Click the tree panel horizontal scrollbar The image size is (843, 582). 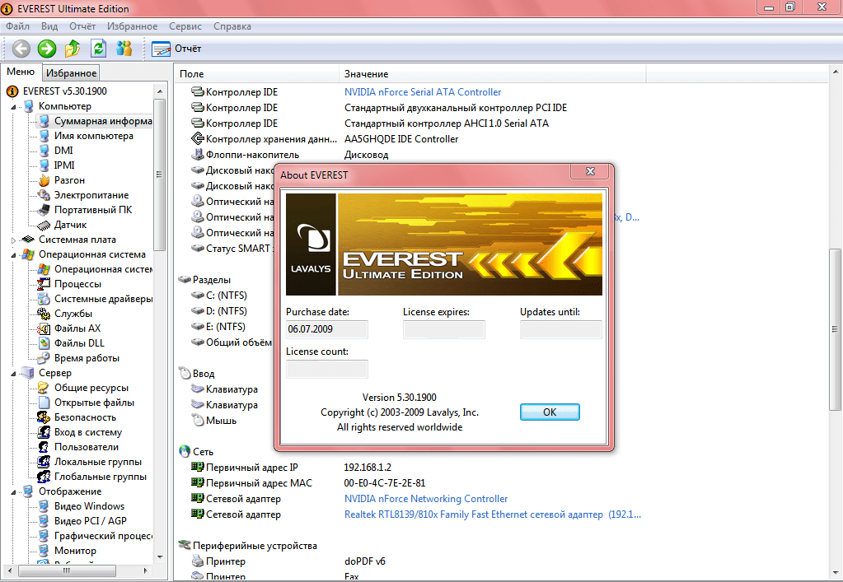click(77, 570)
